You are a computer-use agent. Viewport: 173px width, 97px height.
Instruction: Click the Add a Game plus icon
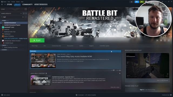point(2,95)
